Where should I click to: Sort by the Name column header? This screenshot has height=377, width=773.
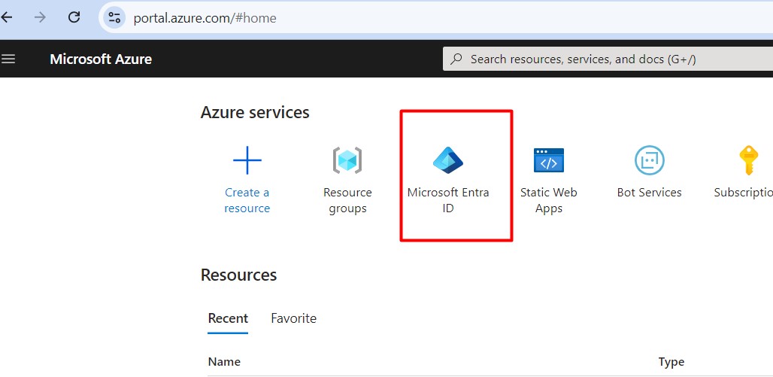pyautogui.click(x=224, y=362)
